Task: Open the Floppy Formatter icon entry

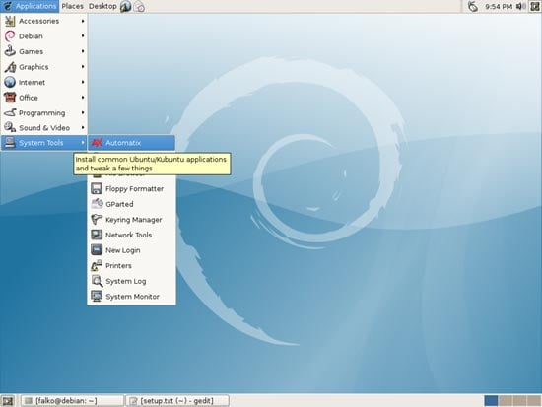Action: coord(97,189)
